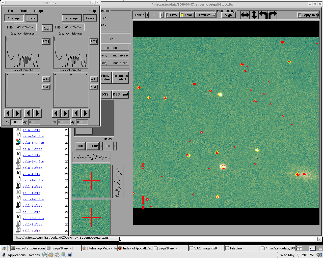323x258 pixels.
Task: Decrease image 2 dy with left arrow
Action: click(x=76, y=113)
